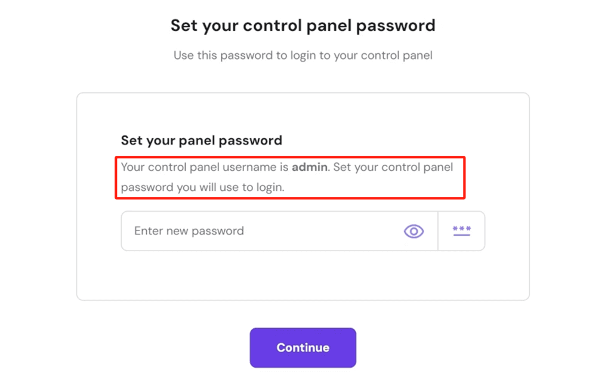This screenshot has width=611, height=376.
Task: Click blank area between eye icon and placeholder
Action: (328, 231)
